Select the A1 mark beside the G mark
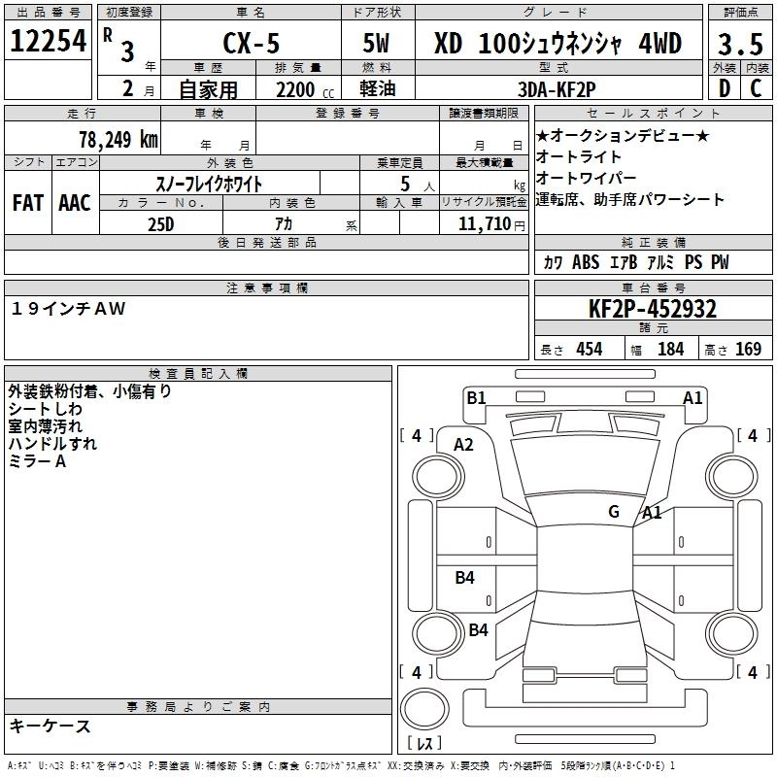Image resolution: width=777 pixels, height=777 pixels. [652, 513]
